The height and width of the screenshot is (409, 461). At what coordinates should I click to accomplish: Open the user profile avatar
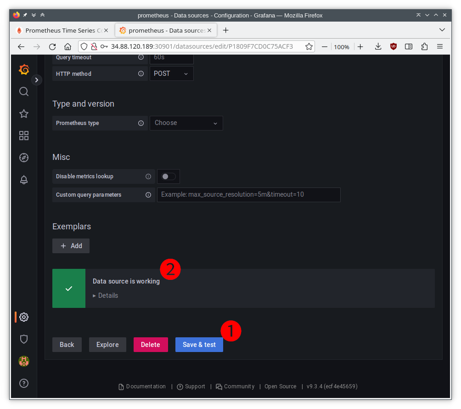click(x=24, y=361)
